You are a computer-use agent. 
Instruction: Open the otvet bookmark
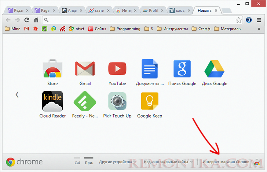coord(76,29)
